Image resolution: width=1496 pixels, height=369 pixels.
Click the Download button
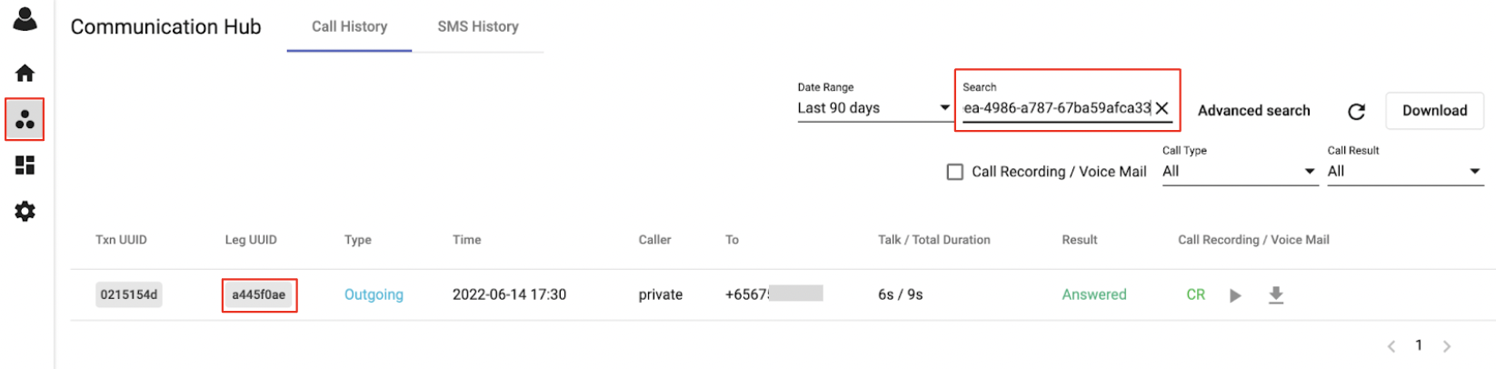coord(1434,111)
